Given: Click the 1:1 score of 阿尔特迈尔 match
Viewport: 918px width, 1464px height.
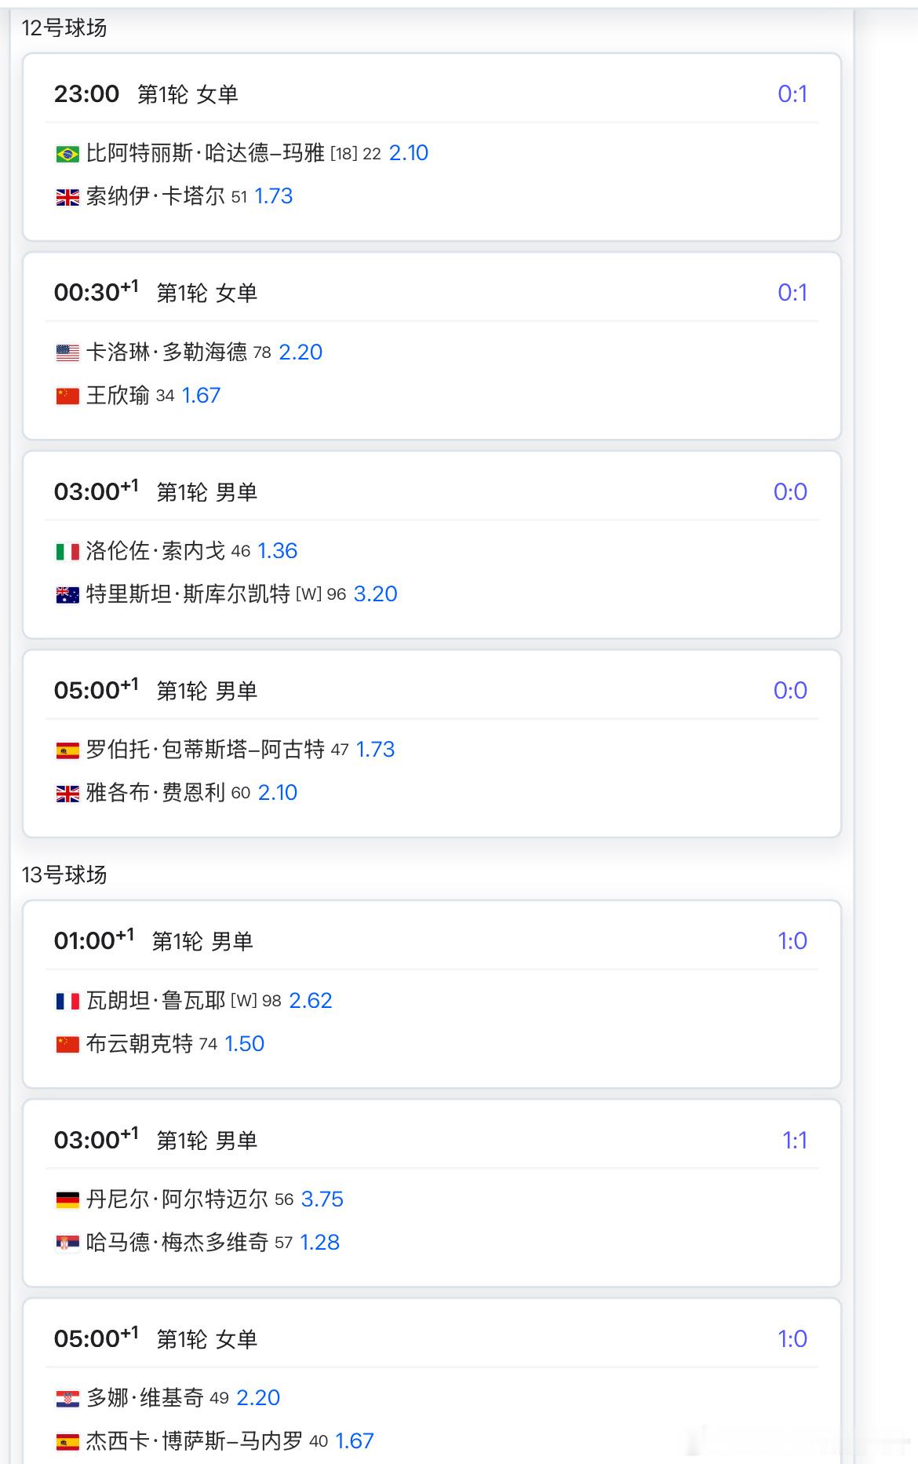Looking at the screenshot, I should point(794,1141).
